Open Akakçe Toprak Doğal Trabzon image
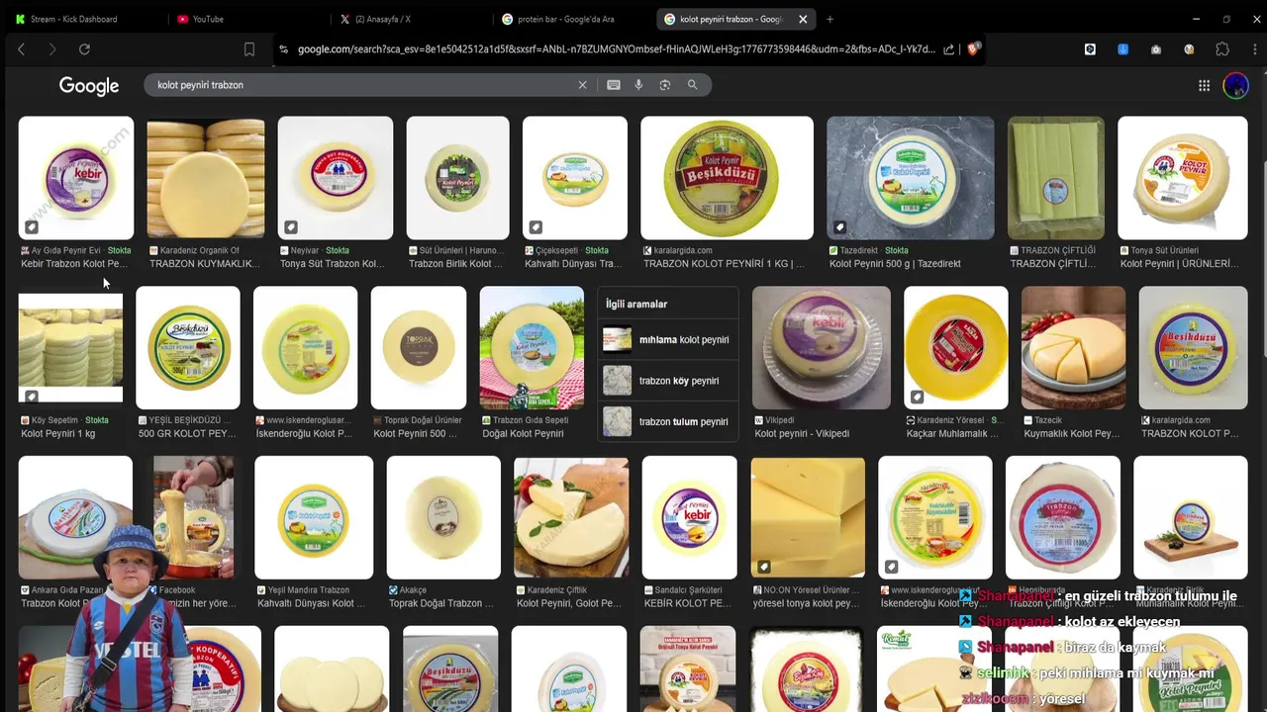The width and height of the screenshot is (1267, 712). (443, 517)
